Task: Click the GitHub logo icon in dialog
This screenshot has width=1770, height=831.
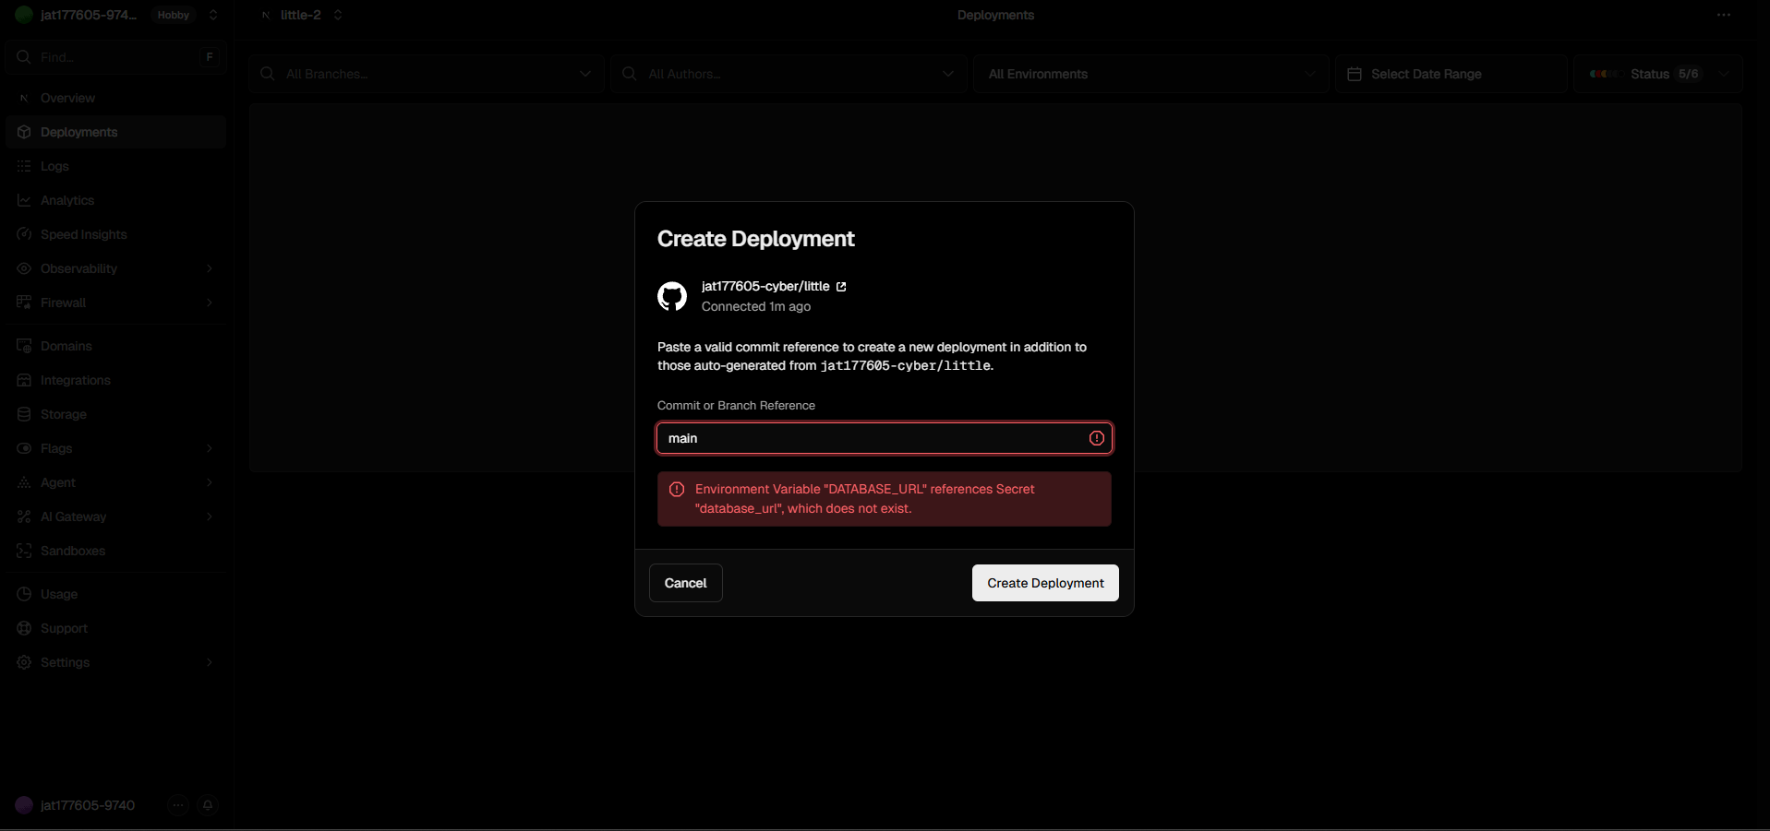Action: click(671, 296)
